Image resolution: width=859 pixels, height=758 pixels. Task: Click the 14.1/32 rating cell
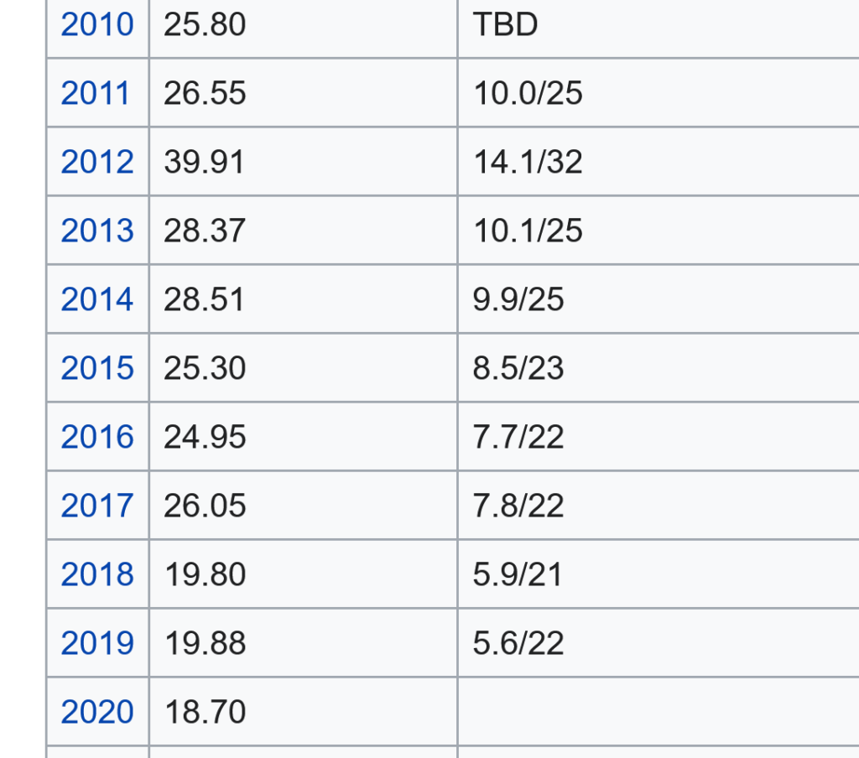click(528, 162)
